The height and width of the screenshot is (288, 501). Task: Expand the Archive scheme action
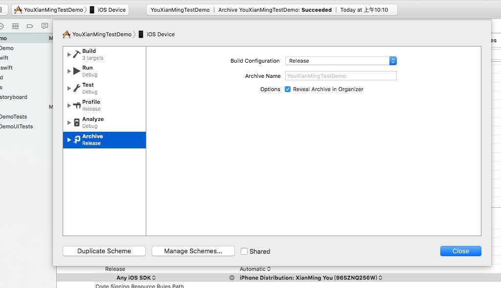[x=68, y=140]
